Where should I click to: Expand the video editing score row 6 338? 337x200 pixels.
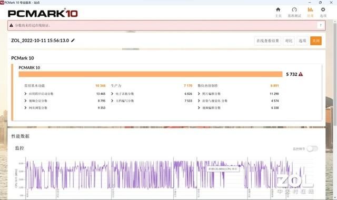238,107
